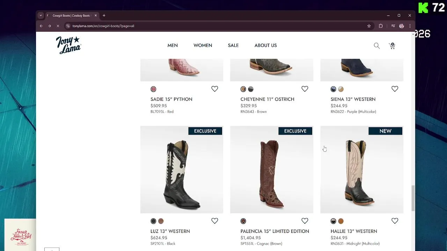Select the brown swatch for Luz boot
Viewport: 447px width, 251px height.
click(x=161, y=221)
